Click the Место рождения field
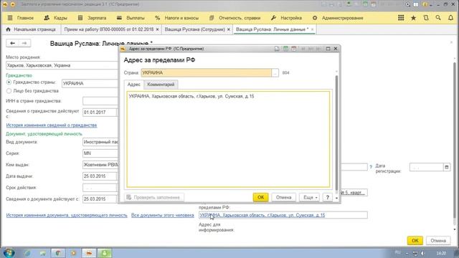Viewport: 459px width, 258px height. 62,65
